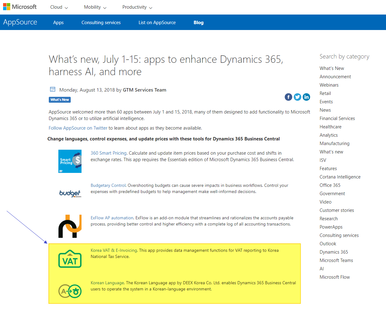386x309 pixels.
Task: Open Consulting services in the blue navigation bar
Action: pos(101,23)
